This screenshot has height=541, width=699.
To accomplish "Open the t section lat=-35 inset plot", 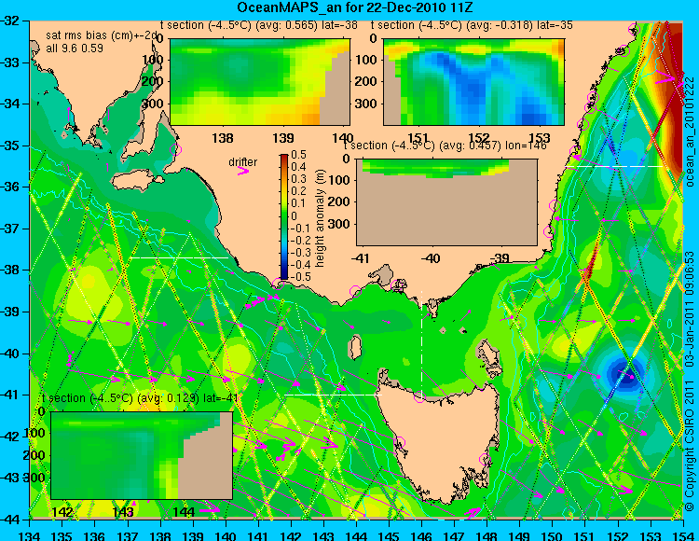I will click(473, 82).
